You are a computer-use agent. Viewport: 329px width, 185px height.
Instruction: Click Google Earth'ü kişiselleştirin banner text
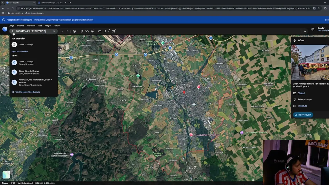coord(20,20)
